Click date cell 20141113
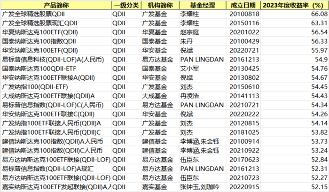 coord(243,96)
